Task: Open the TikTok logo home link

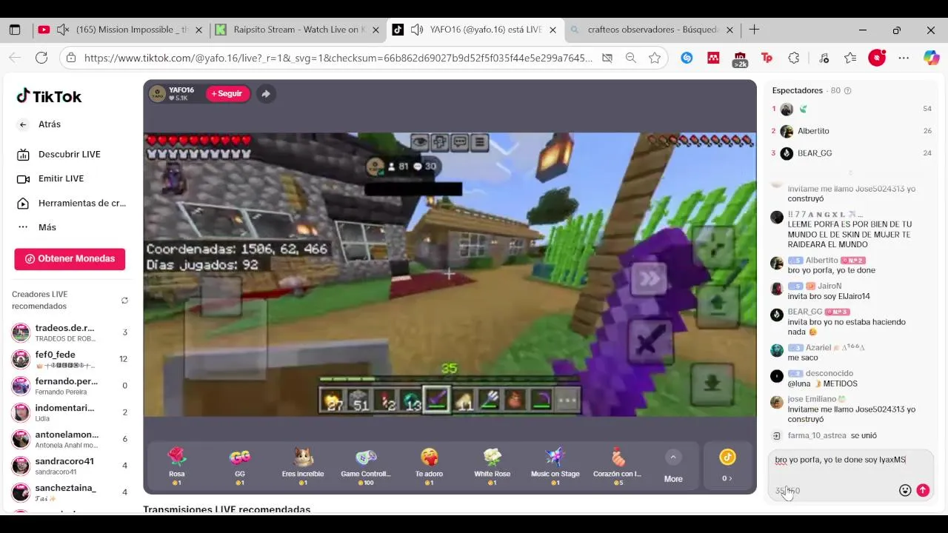Action: point(49,96)
